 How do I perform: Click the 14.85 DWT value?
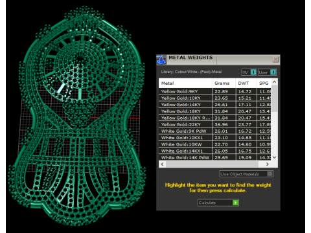(x=245, y=138)
